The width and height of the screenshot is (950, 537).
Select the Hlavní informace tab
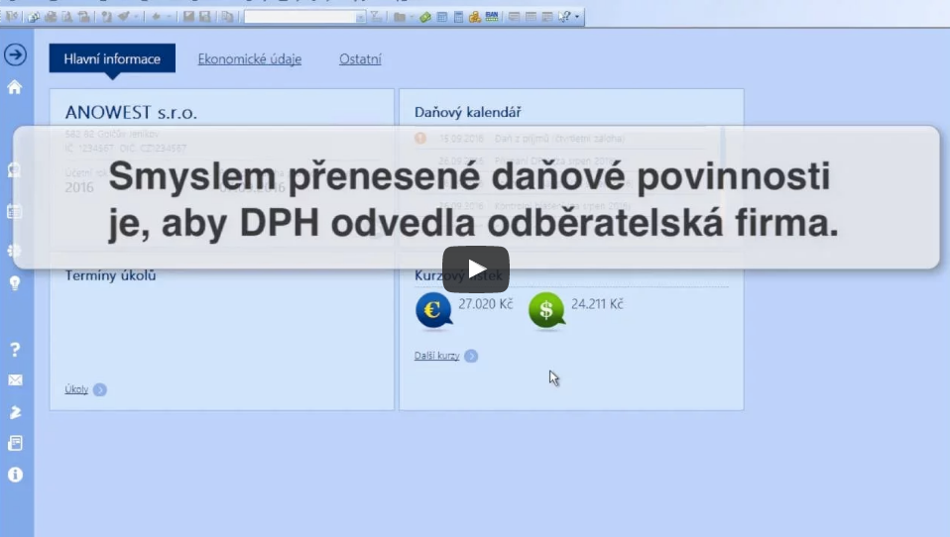(112, 58)
